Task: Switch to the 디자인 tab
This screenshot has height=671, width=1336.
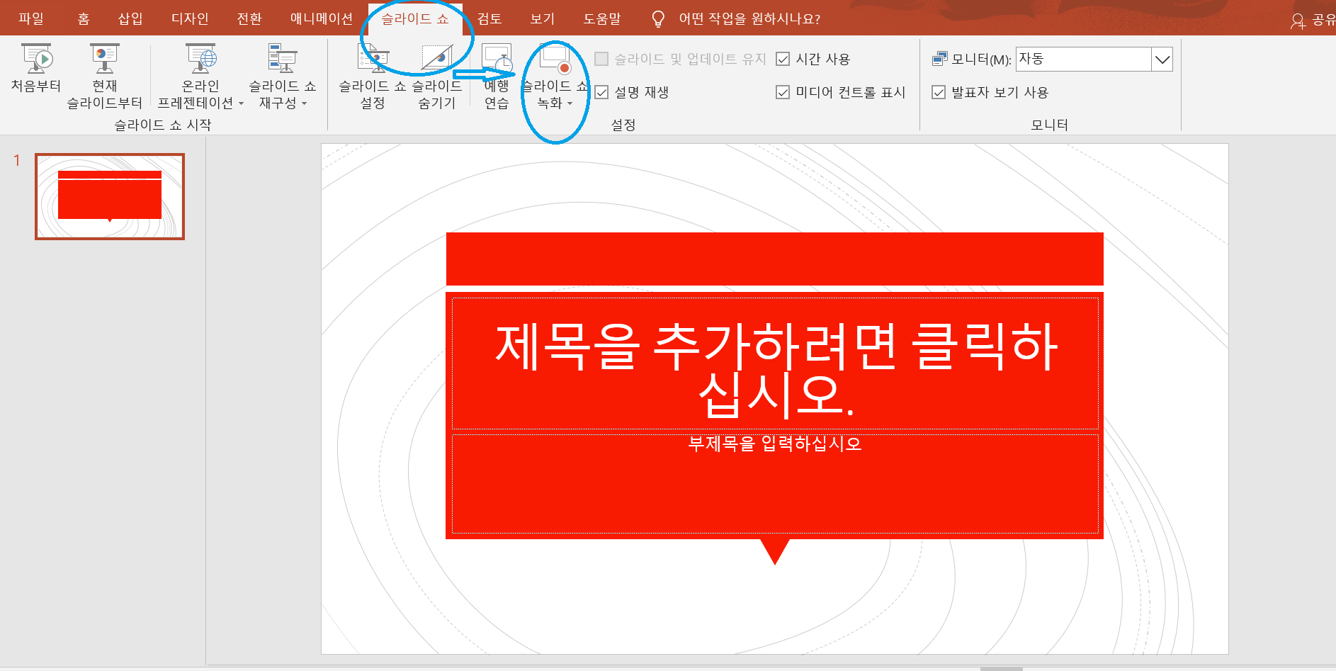Action: click(x=190, y=18)
